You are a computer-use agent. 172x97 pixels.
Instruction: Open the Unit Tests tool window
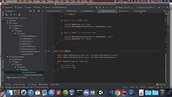(x=19, y=84)
